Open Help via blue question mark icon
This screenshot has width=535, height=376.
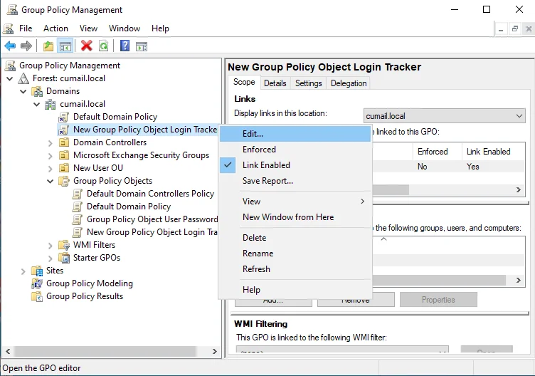[125, 46]
